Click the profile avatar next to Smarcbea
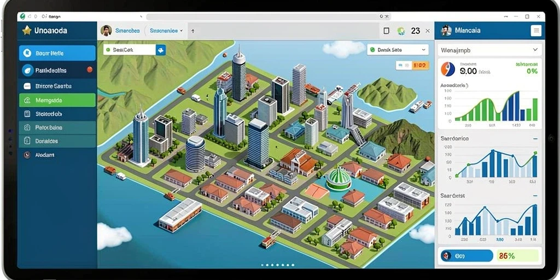 (106, 31)
